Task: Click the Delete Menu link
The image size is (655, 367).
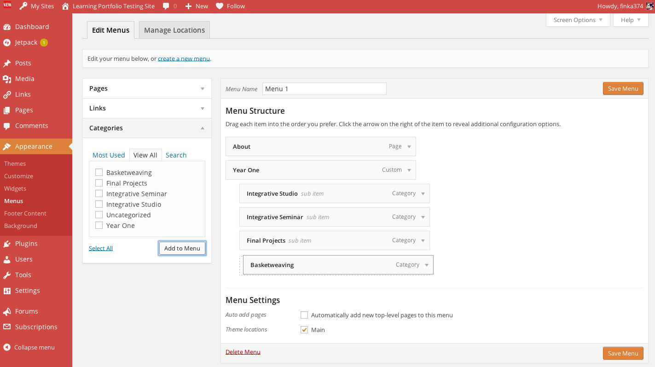Action: pos(243,352)
